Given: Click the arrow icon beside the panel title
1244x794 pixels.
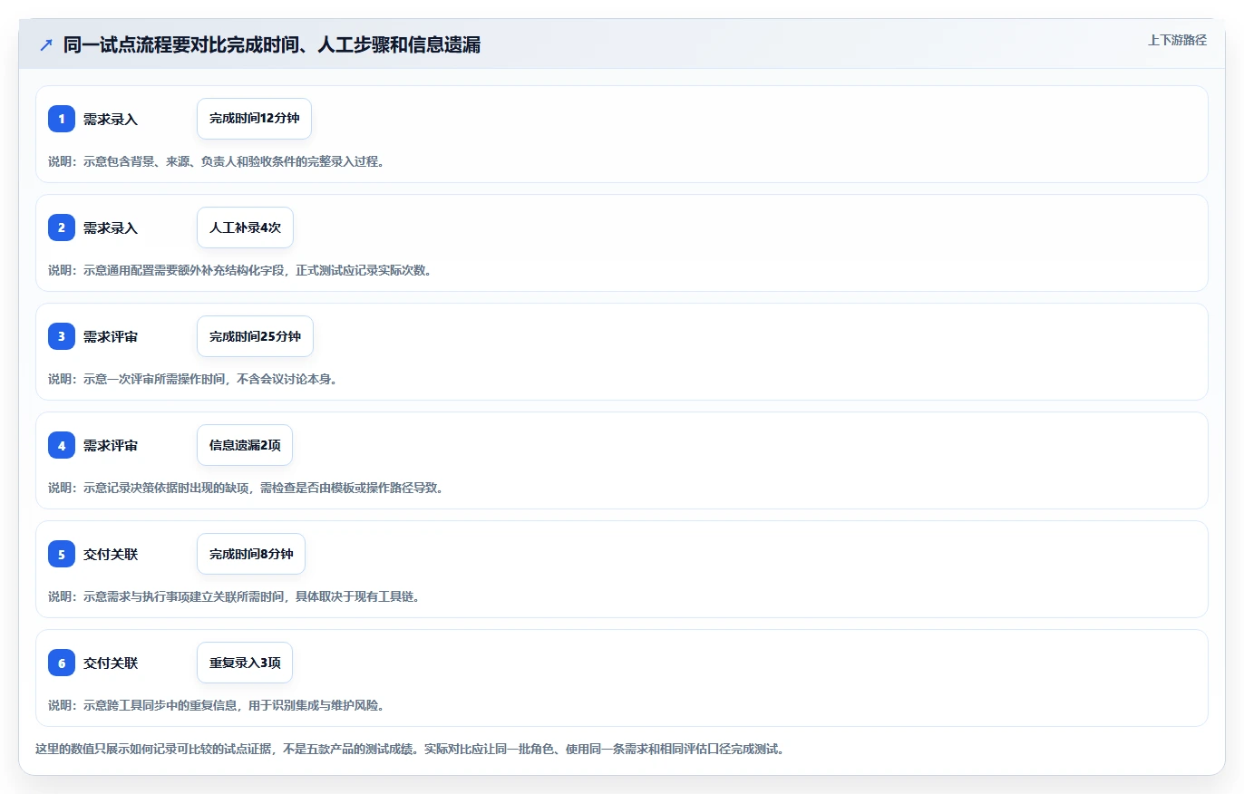Looking at the screenshot, I should pyautogui.click(x=46, y=45).
